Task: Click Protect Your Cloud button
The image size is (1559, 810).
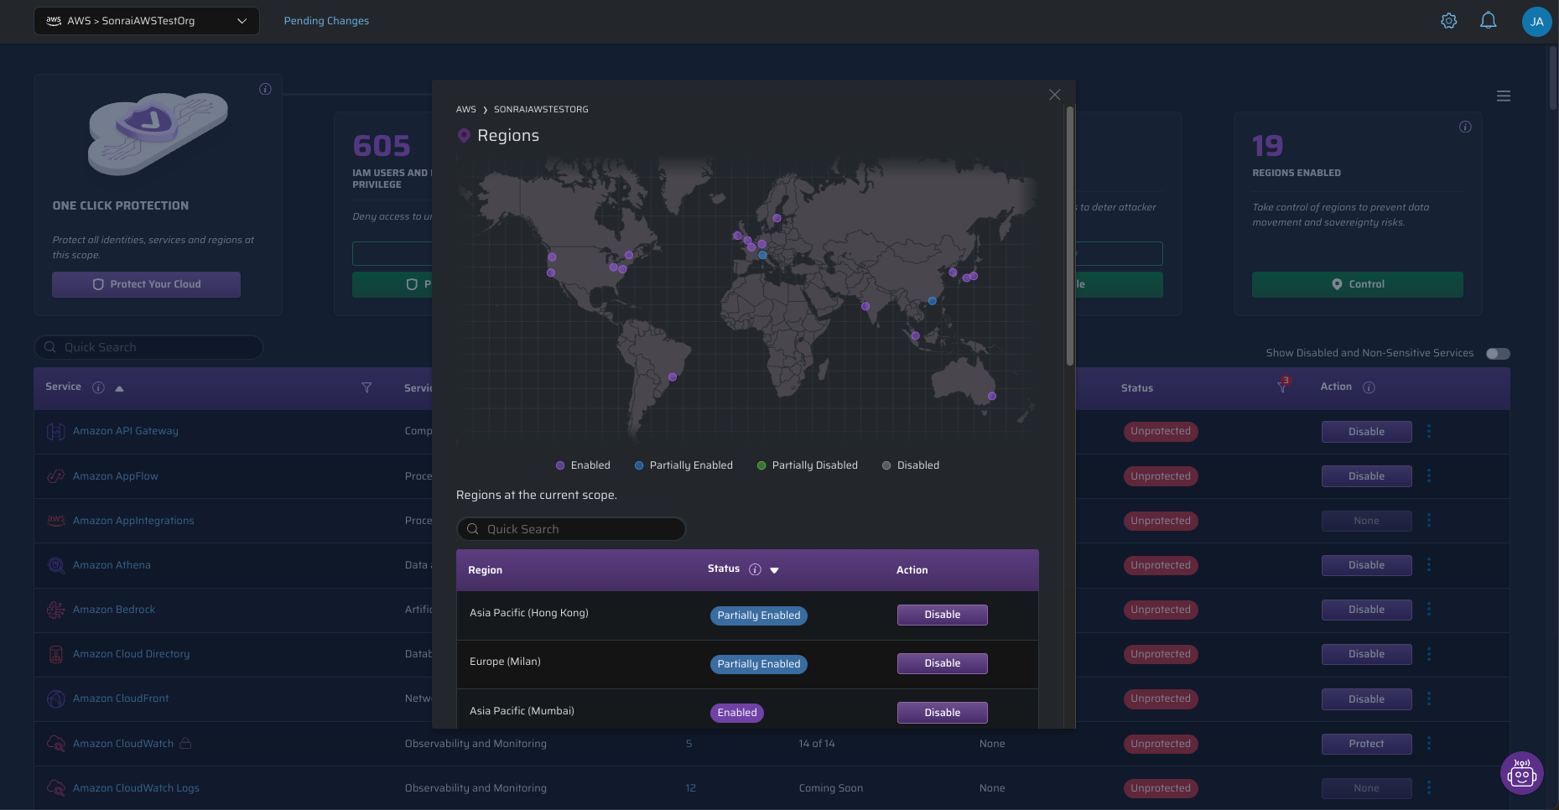Action: tap(146, 284)
